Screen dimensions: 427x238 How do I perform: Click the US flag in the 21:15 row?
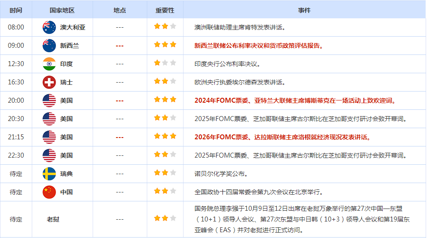click(49, 137)
